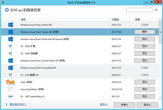Click the vertical scrollbar thumb
The height and width of the screenshot is (110, 163).
pos(160,32)
